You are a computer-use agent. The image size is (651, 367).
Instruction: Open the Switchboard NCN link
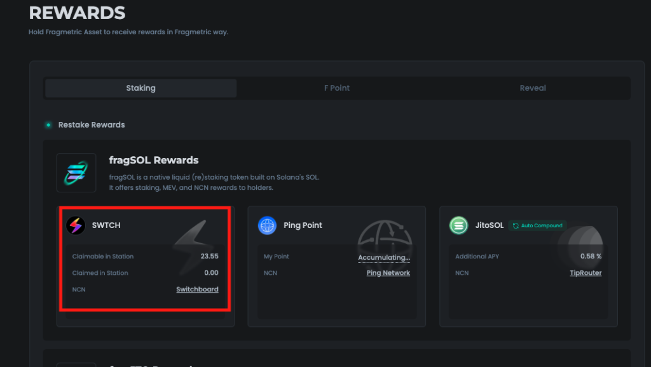197,290
